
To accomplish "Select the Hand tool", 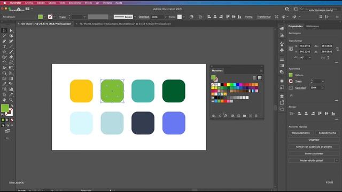I will [4, 100].
